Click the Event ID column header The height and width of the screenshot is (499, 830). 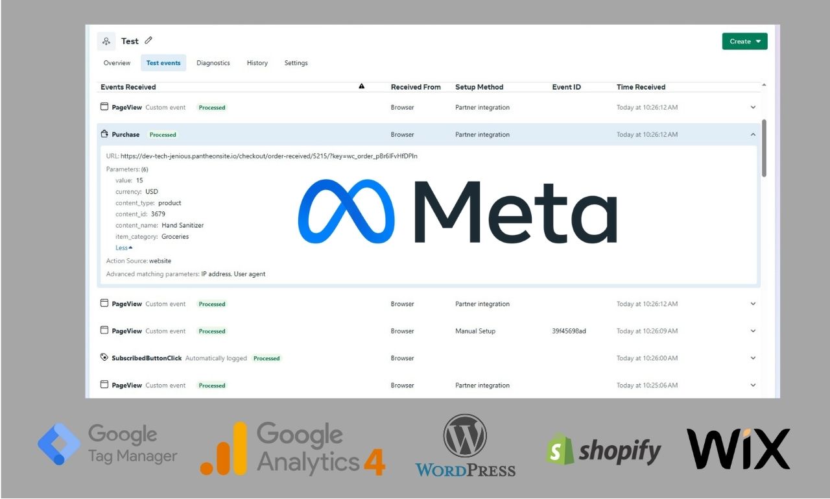[x=567, y=87]
